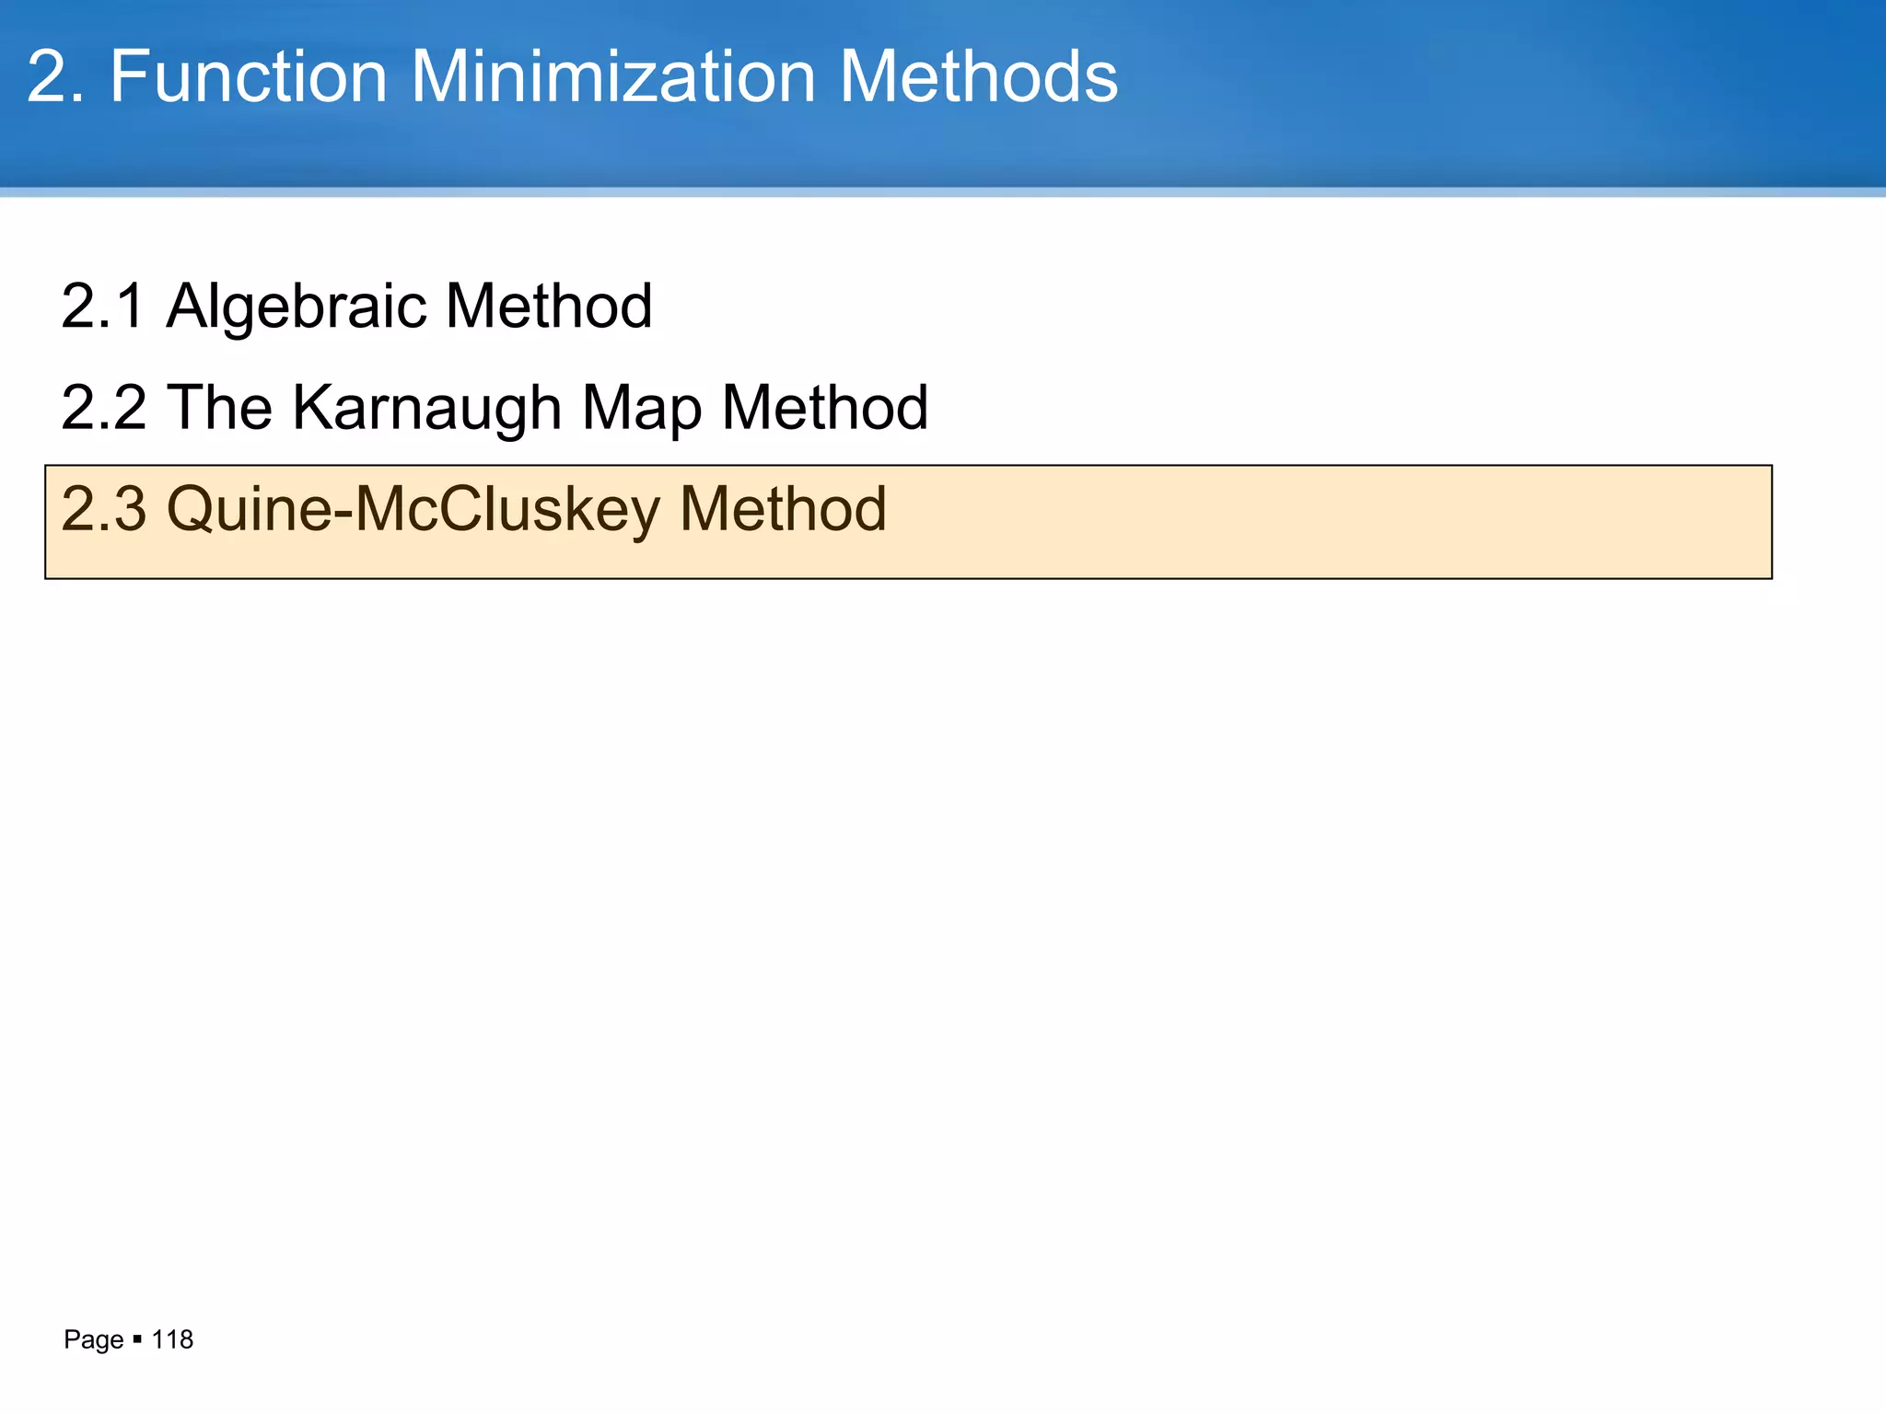Click the "Page" label in the footer
The height and width of the screenshot is (1414, 1886).
[x=93, y=1339]
